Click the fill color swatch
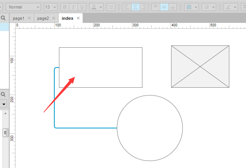This screenshot has height=168, width=246. pyautogui.click(x=189, y=7)
